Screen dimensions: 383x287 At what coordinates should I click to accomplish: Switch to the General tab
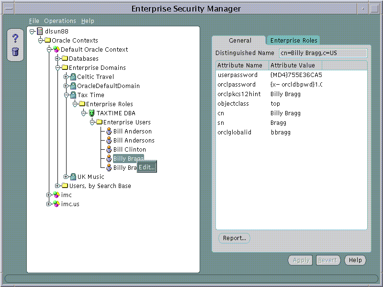point(240,41)
